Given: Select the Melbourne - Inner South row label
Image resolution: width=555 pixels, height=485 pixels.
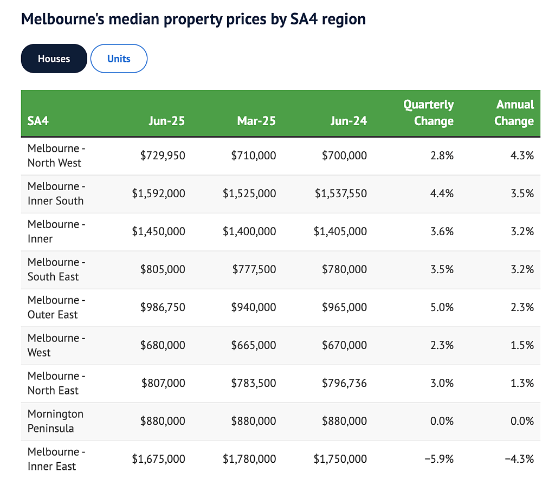Looking at the screenshot, I should tap(56, 193).
